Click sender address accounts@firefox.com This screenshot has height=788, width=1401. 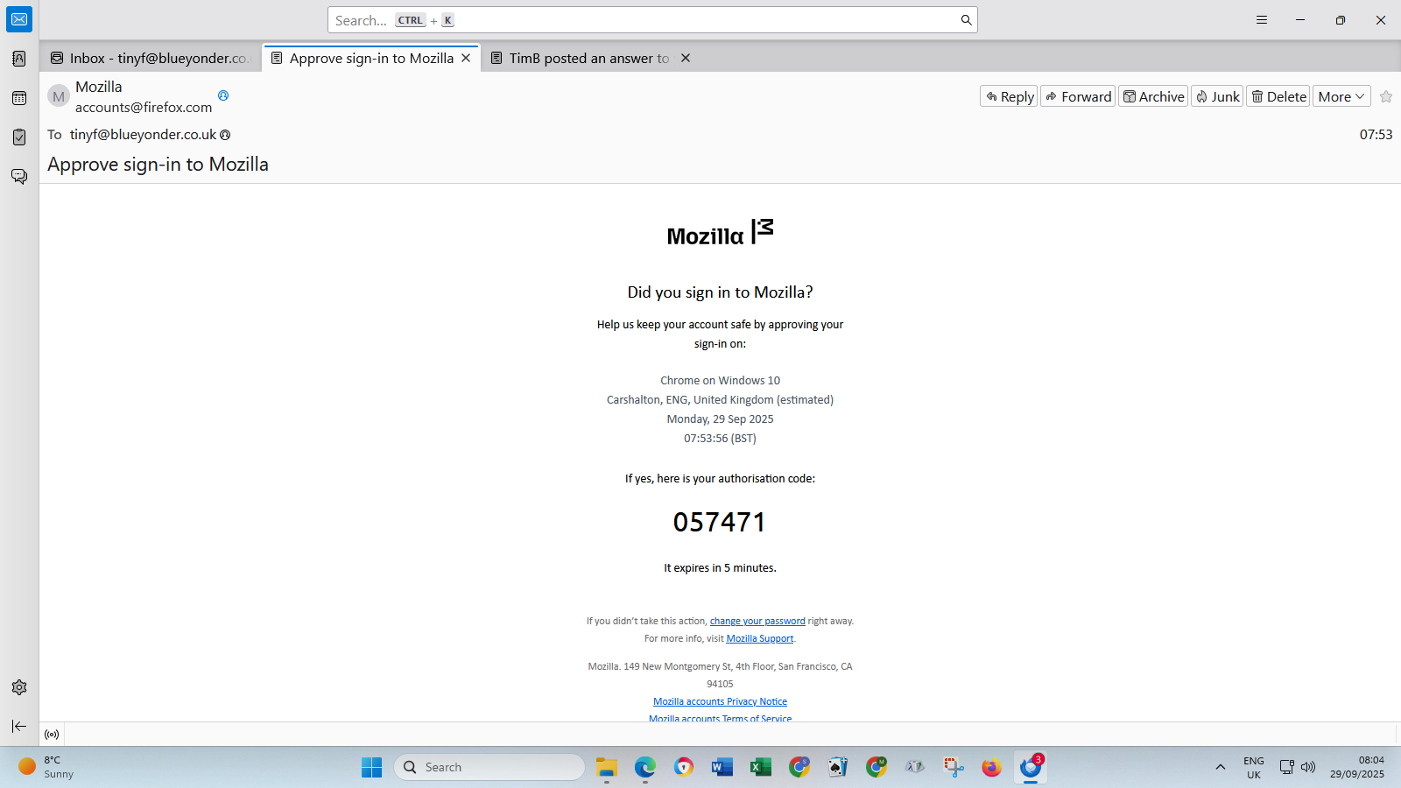(x=144, y=107)
